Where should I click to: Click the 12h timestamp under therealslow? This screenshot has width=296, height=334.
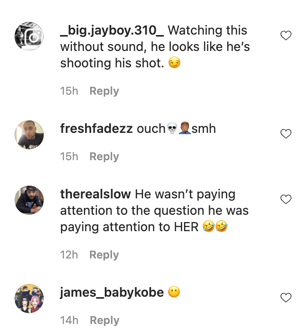tap(69, 255)
